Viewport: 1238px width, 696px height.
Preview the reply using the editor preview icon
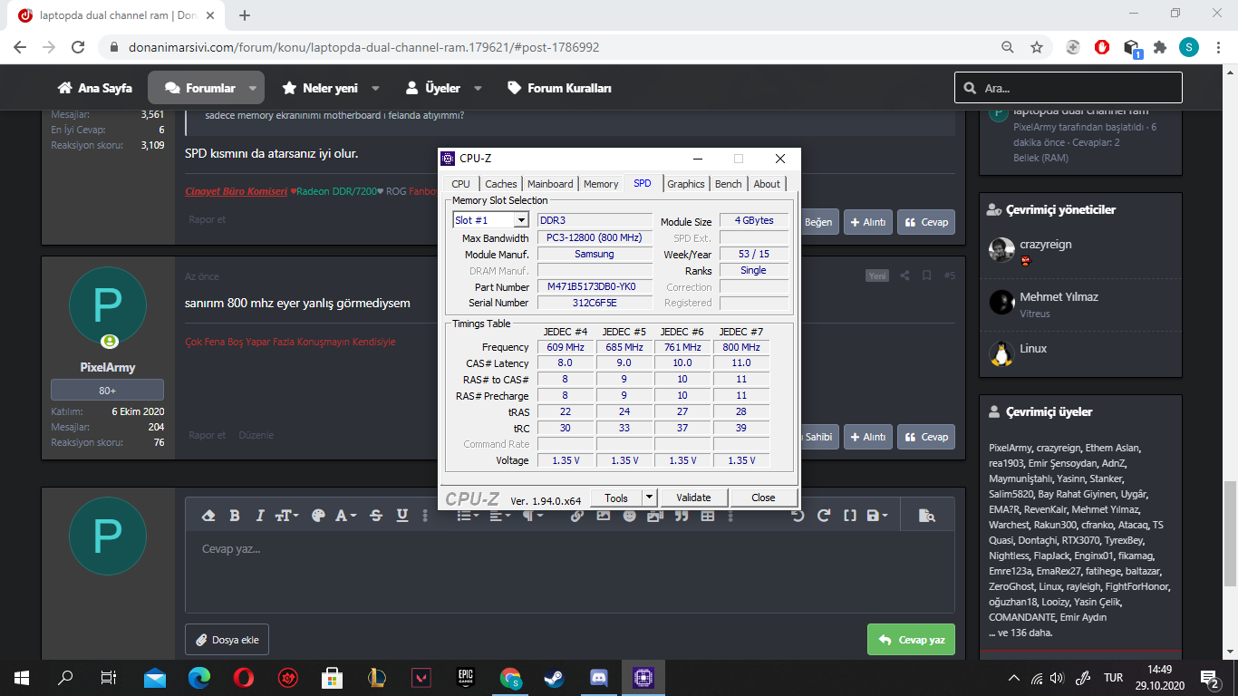926,516
